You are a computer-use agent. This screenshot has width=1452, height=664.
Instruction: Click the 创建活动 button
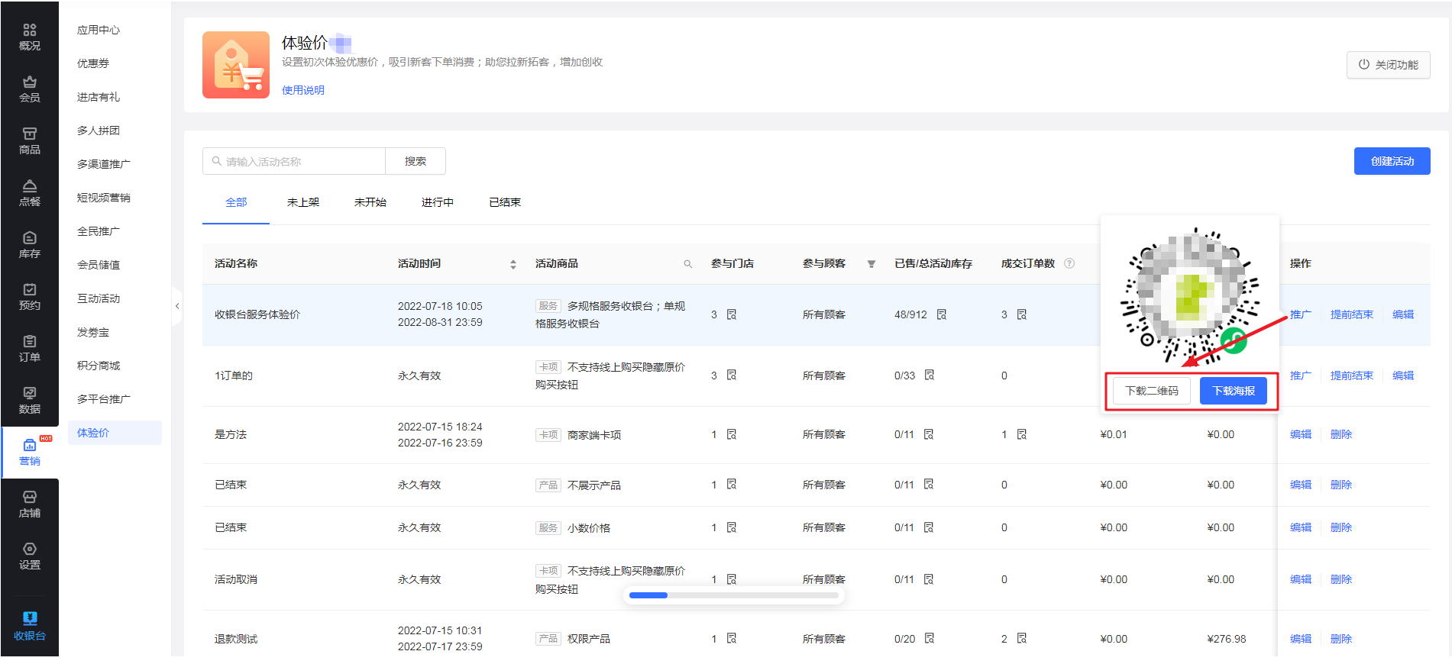(1392, 161)
